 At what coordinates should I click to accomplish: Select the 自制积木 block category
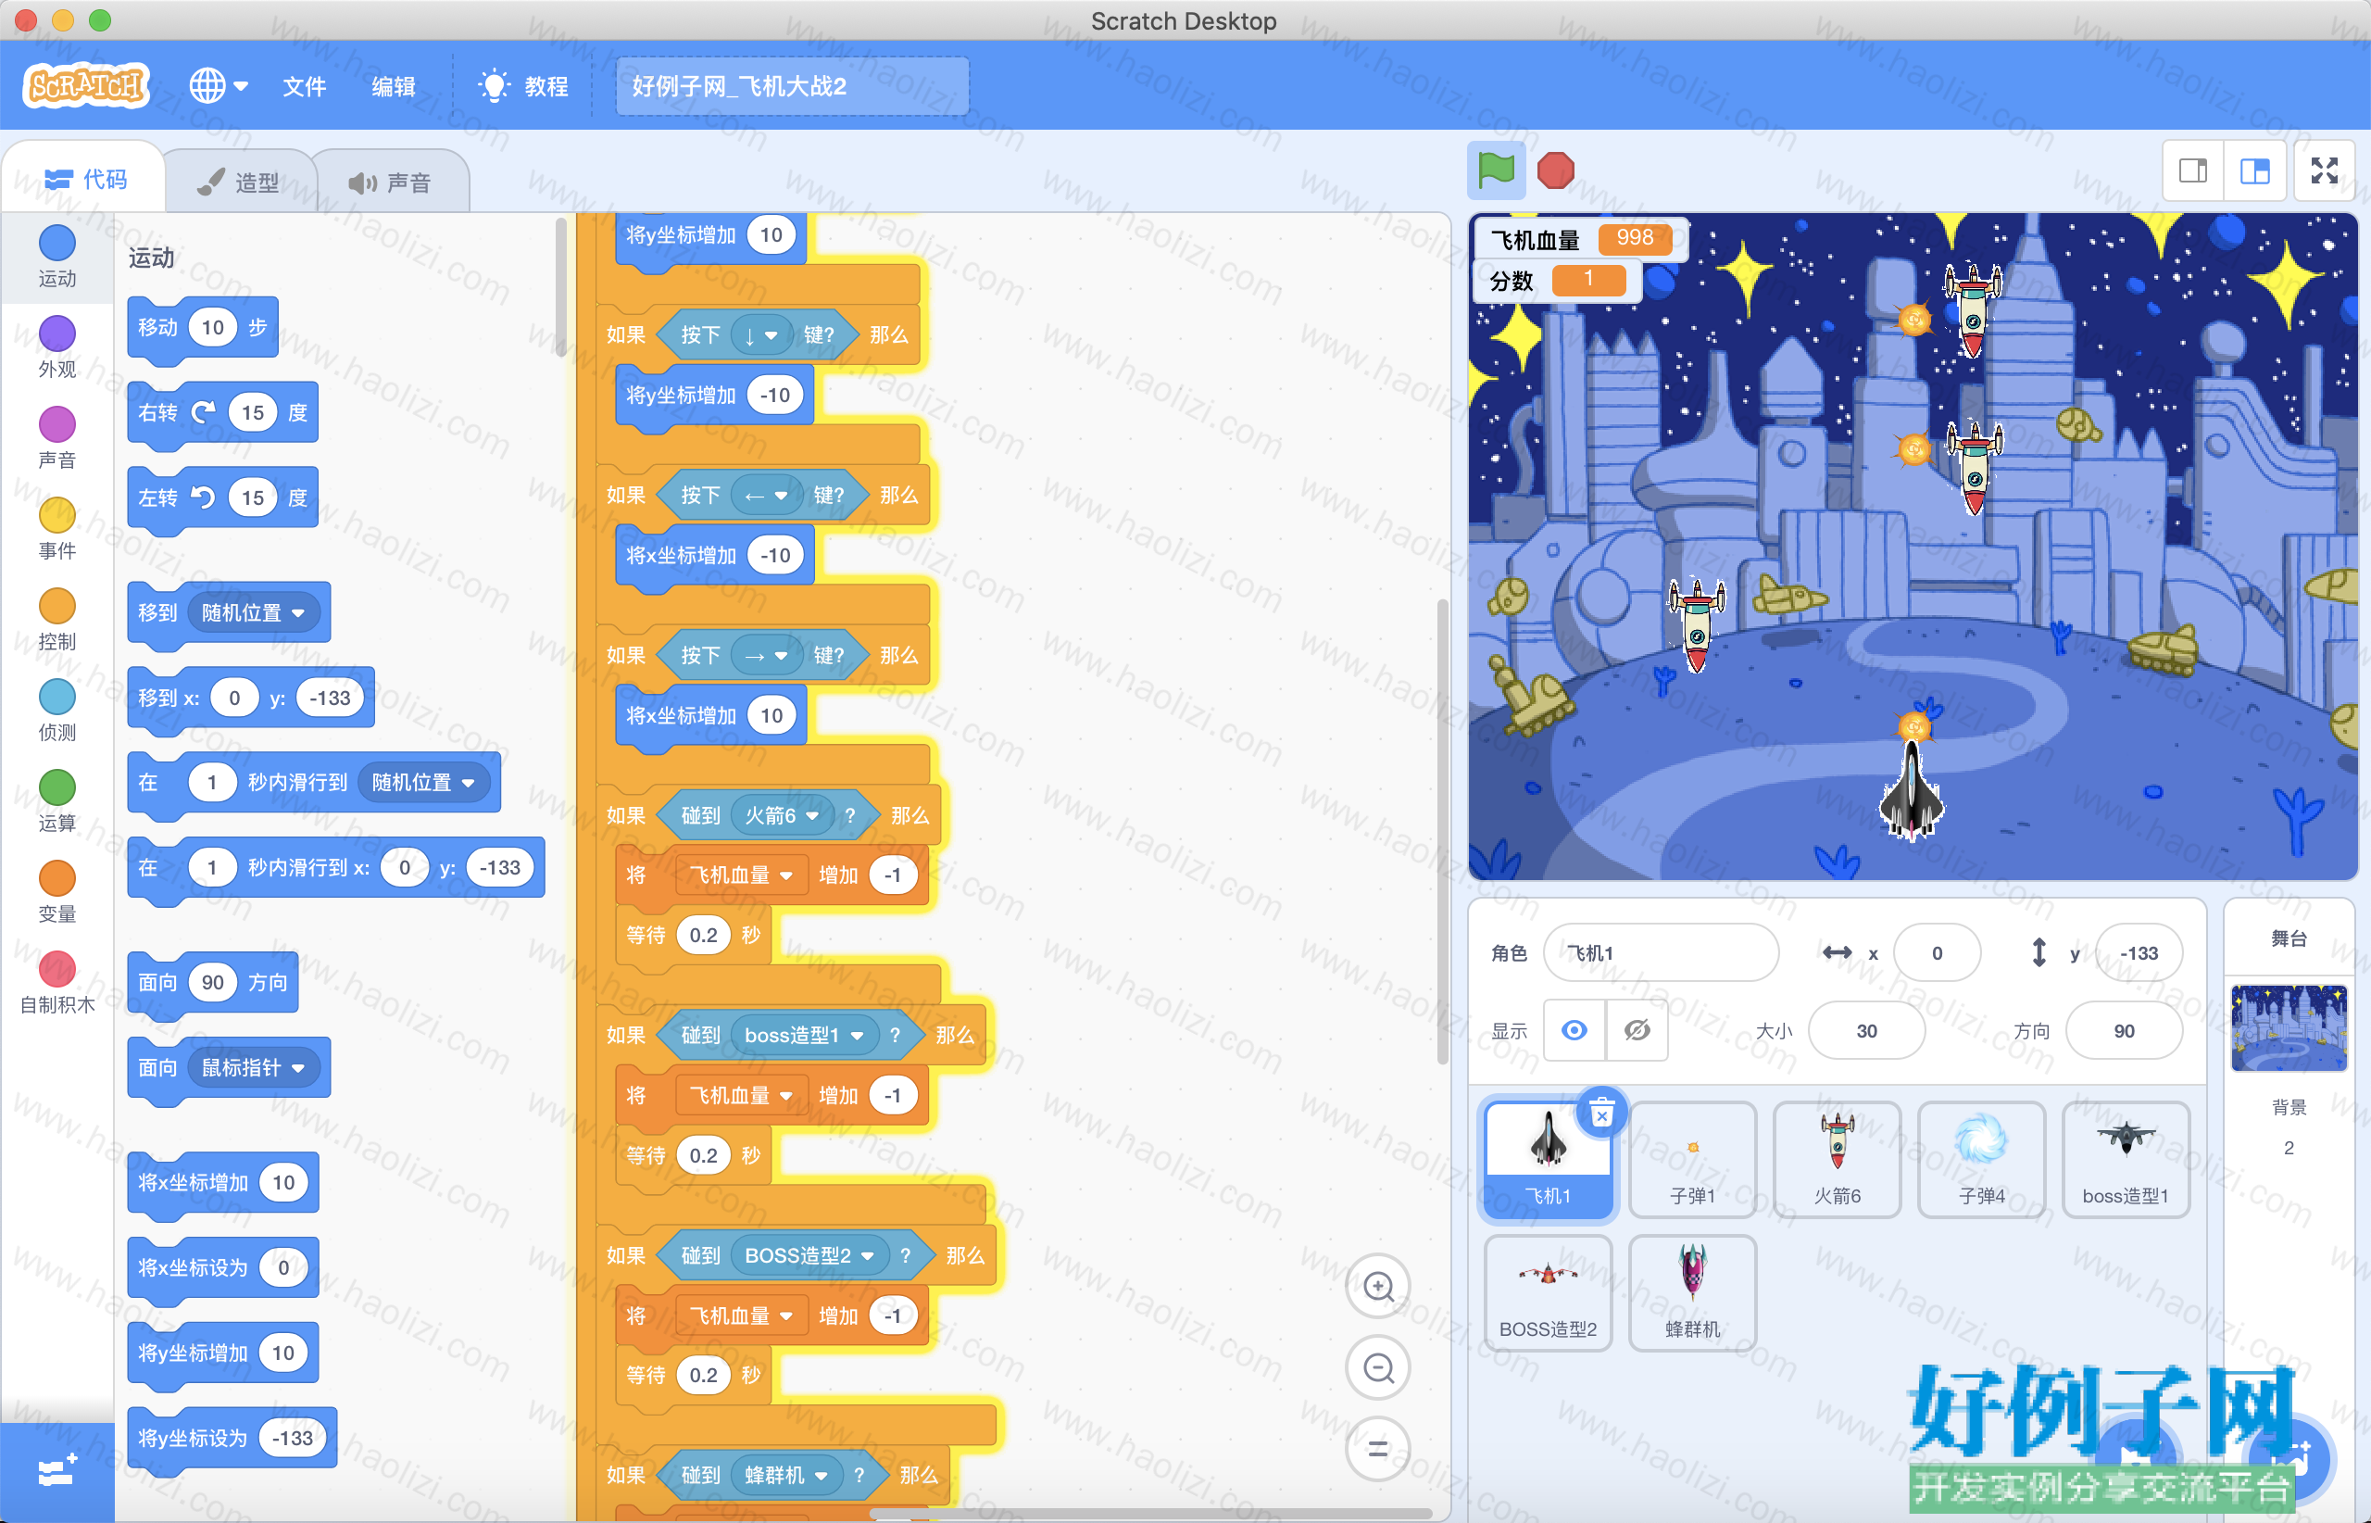coord(57,984)
